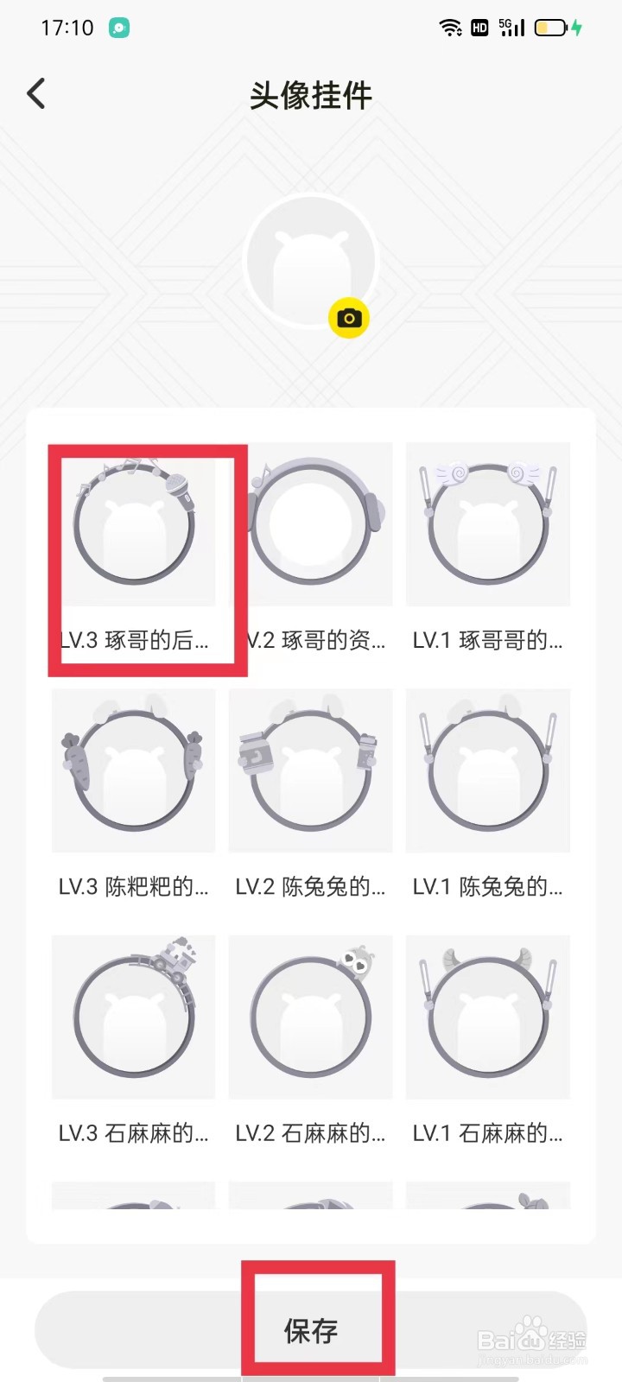Open the partially visible bottom-right frame
622x1382 pixels.
[488, 1195]
